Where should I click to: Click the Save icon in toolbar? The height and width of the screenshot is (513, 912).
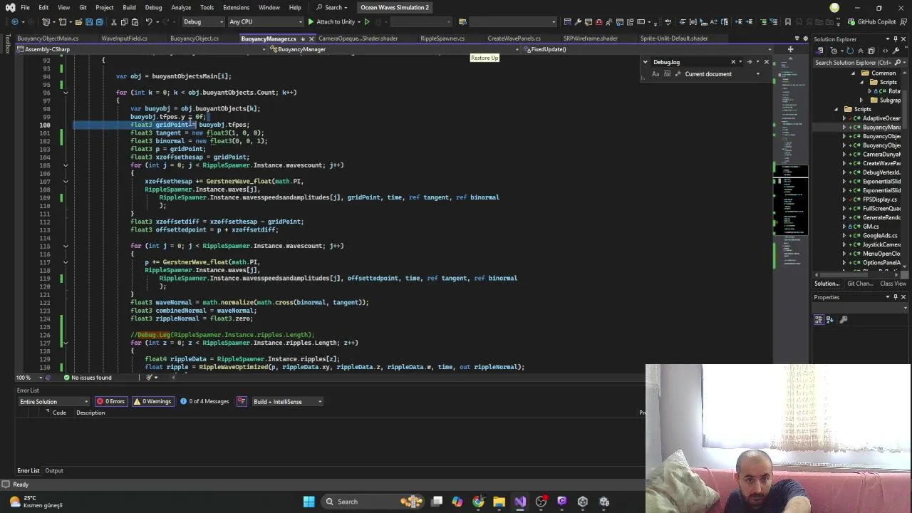click(89, 21)
